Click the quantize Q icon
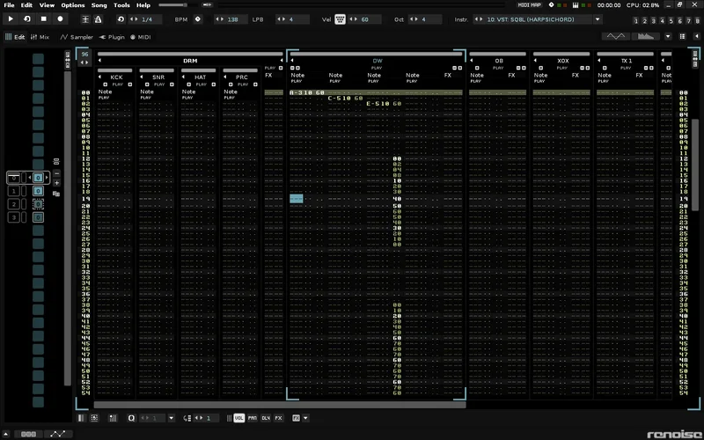Viewport: 704px width, 440px height. coord(132,418)
